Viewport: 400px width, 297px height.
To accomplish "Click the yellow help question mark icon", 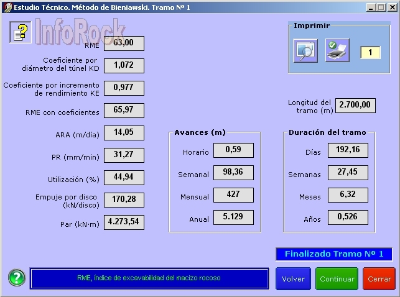I will (21, 32).
